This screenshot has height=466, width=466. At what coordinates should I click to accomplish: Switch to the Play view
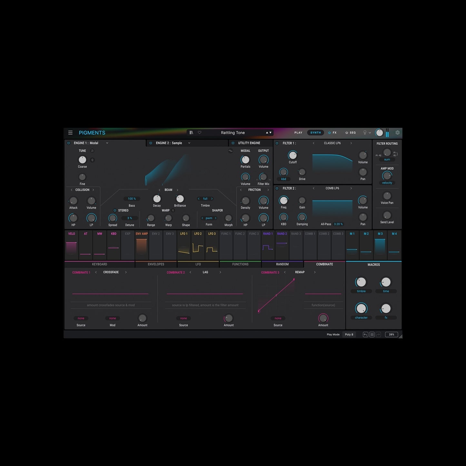(x=298, y=133)
